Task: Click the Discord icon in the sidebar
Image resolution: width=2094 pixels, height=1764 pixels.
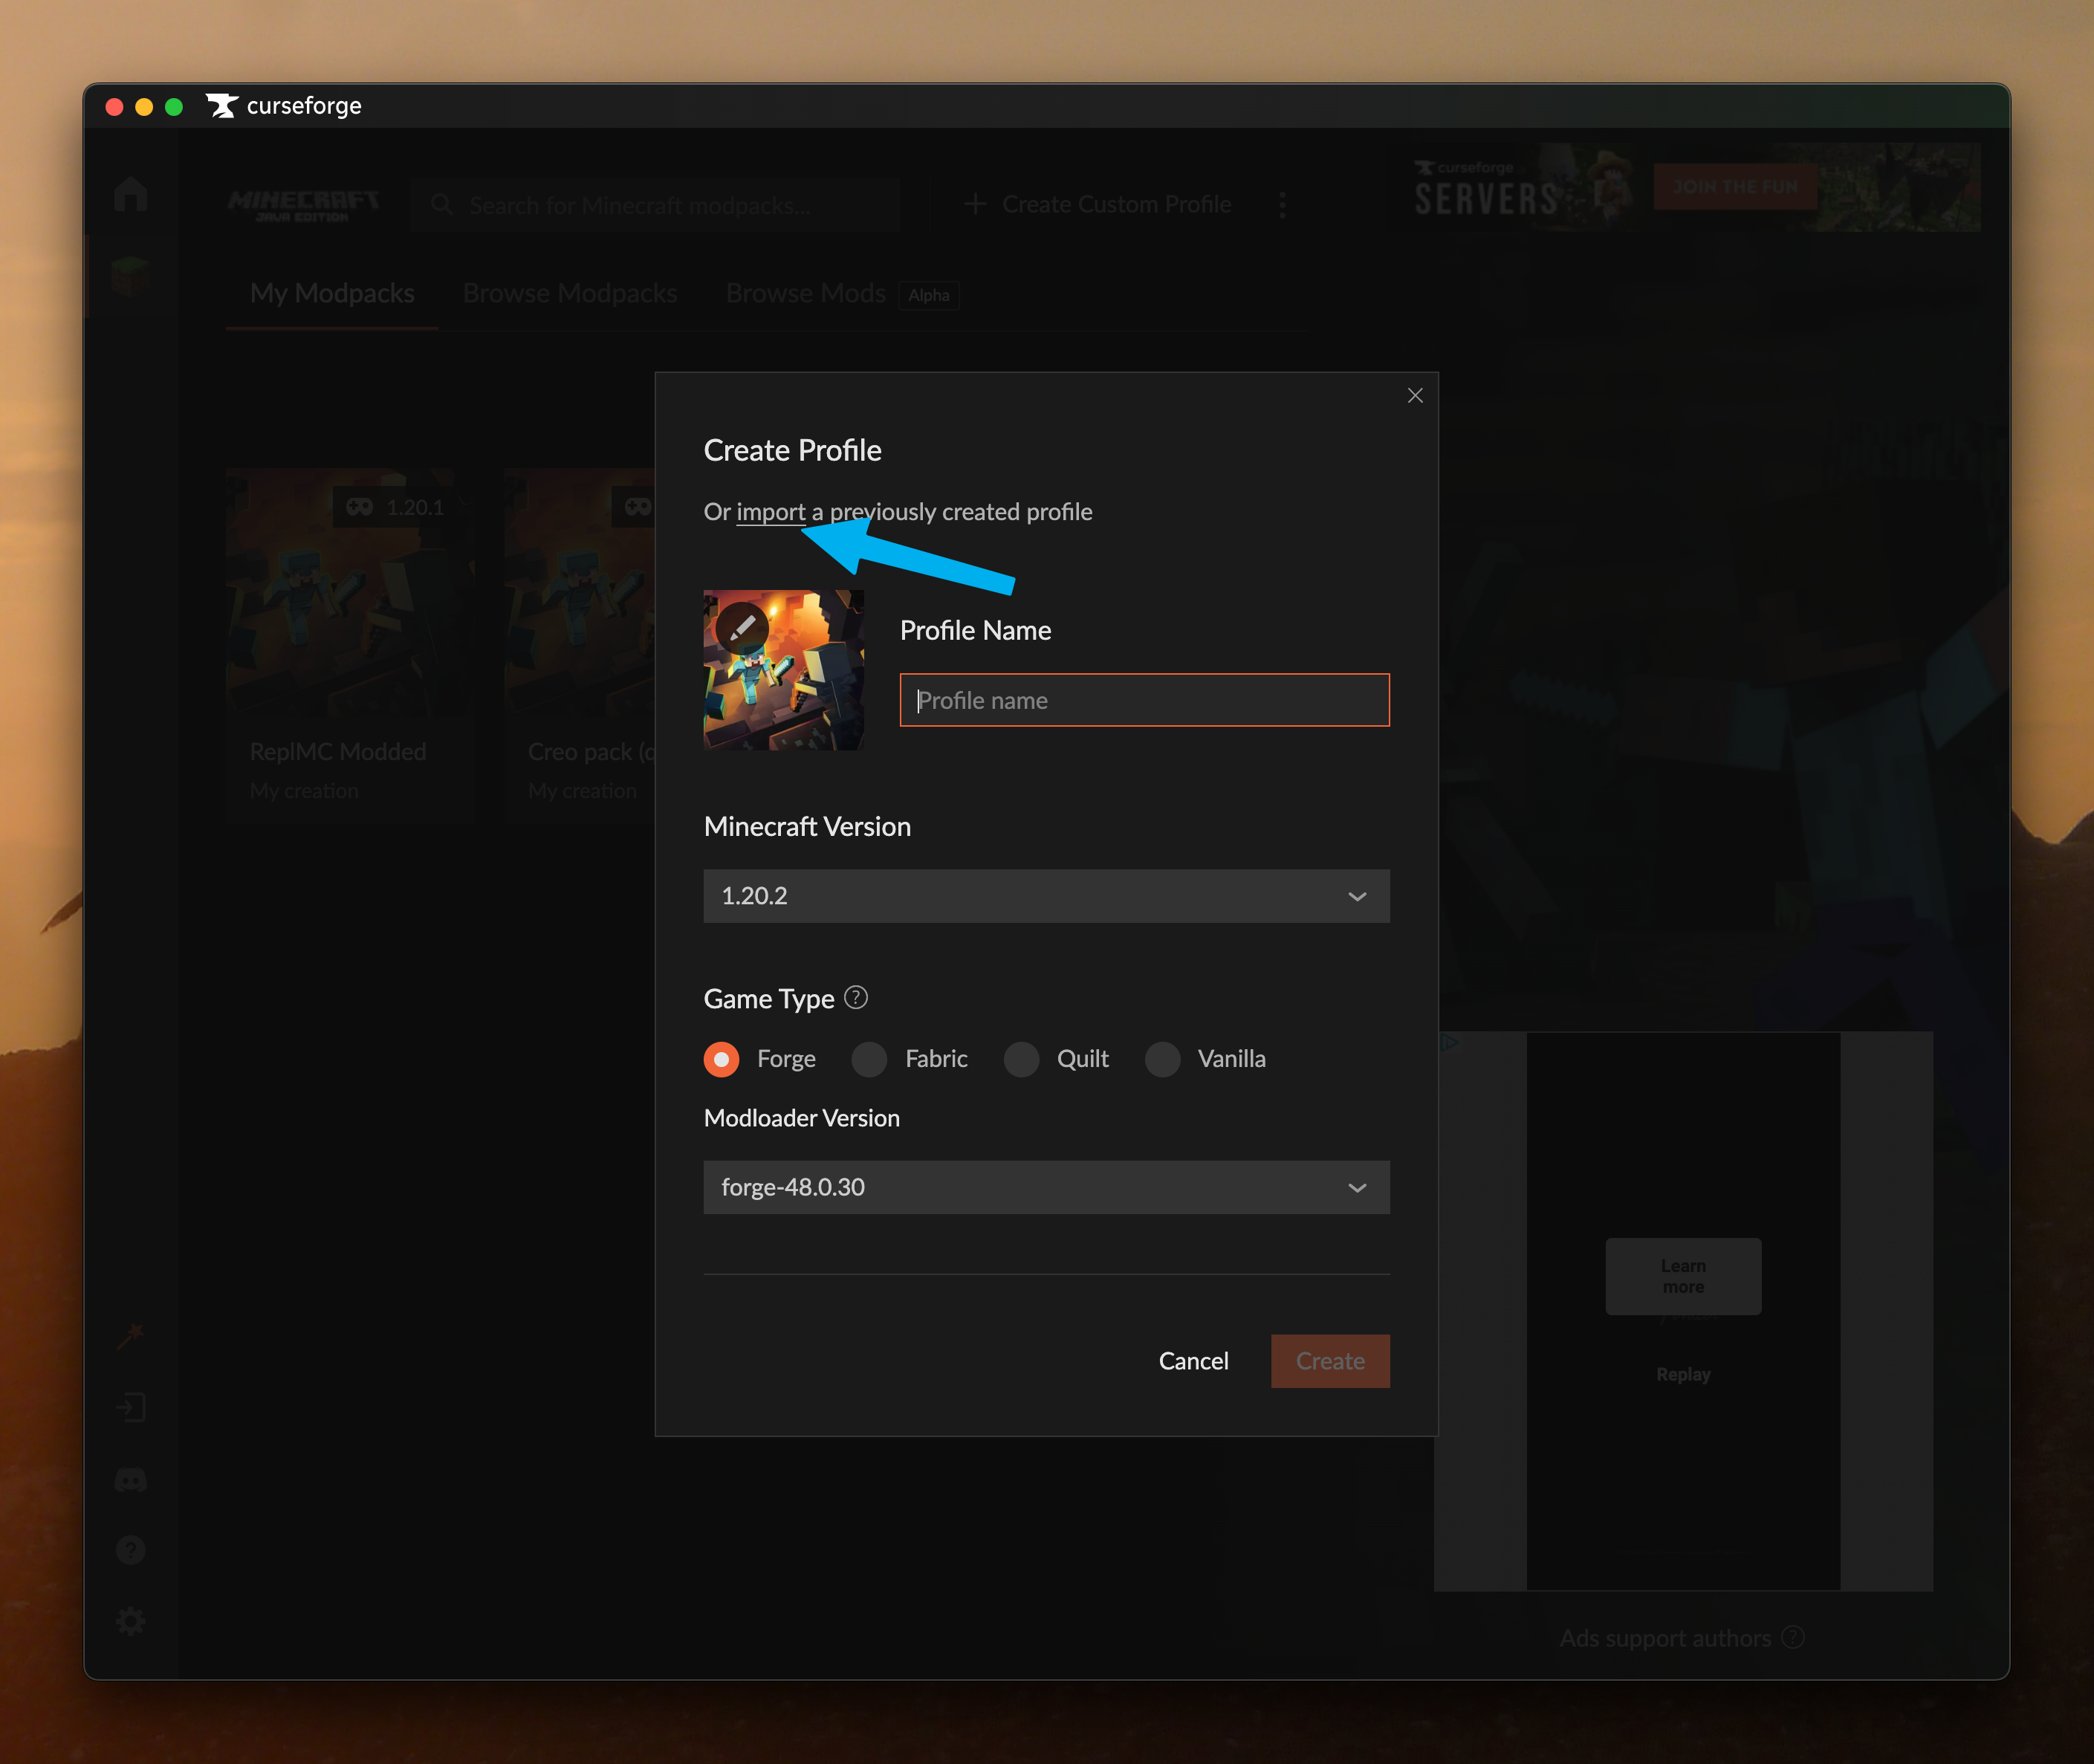Action: [131, 1480]
